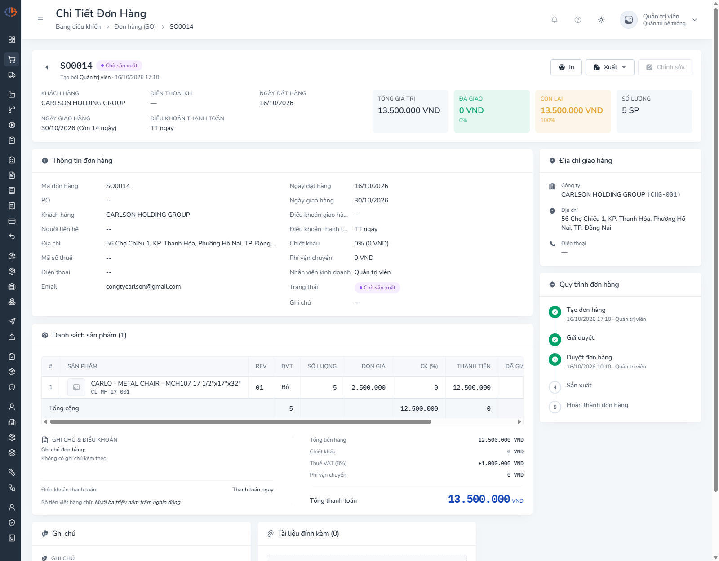Screen dimensions: 719x561
Task: Click the Sản xuất workflow step 4
Action: [x=579, y=386]
